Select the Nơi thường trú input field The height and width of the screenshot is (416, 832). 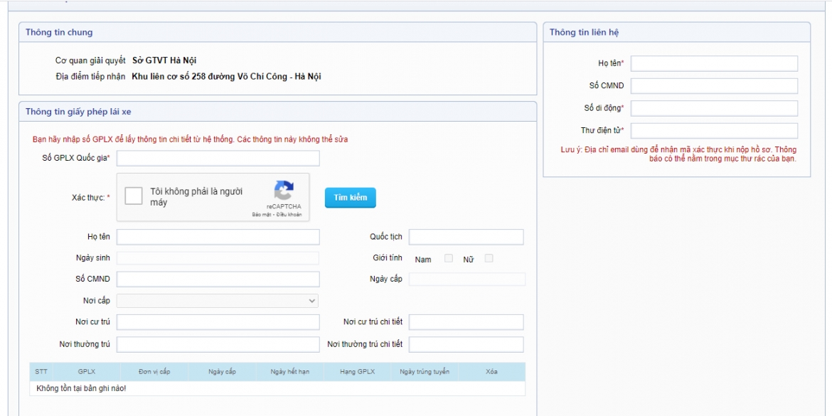218,344
